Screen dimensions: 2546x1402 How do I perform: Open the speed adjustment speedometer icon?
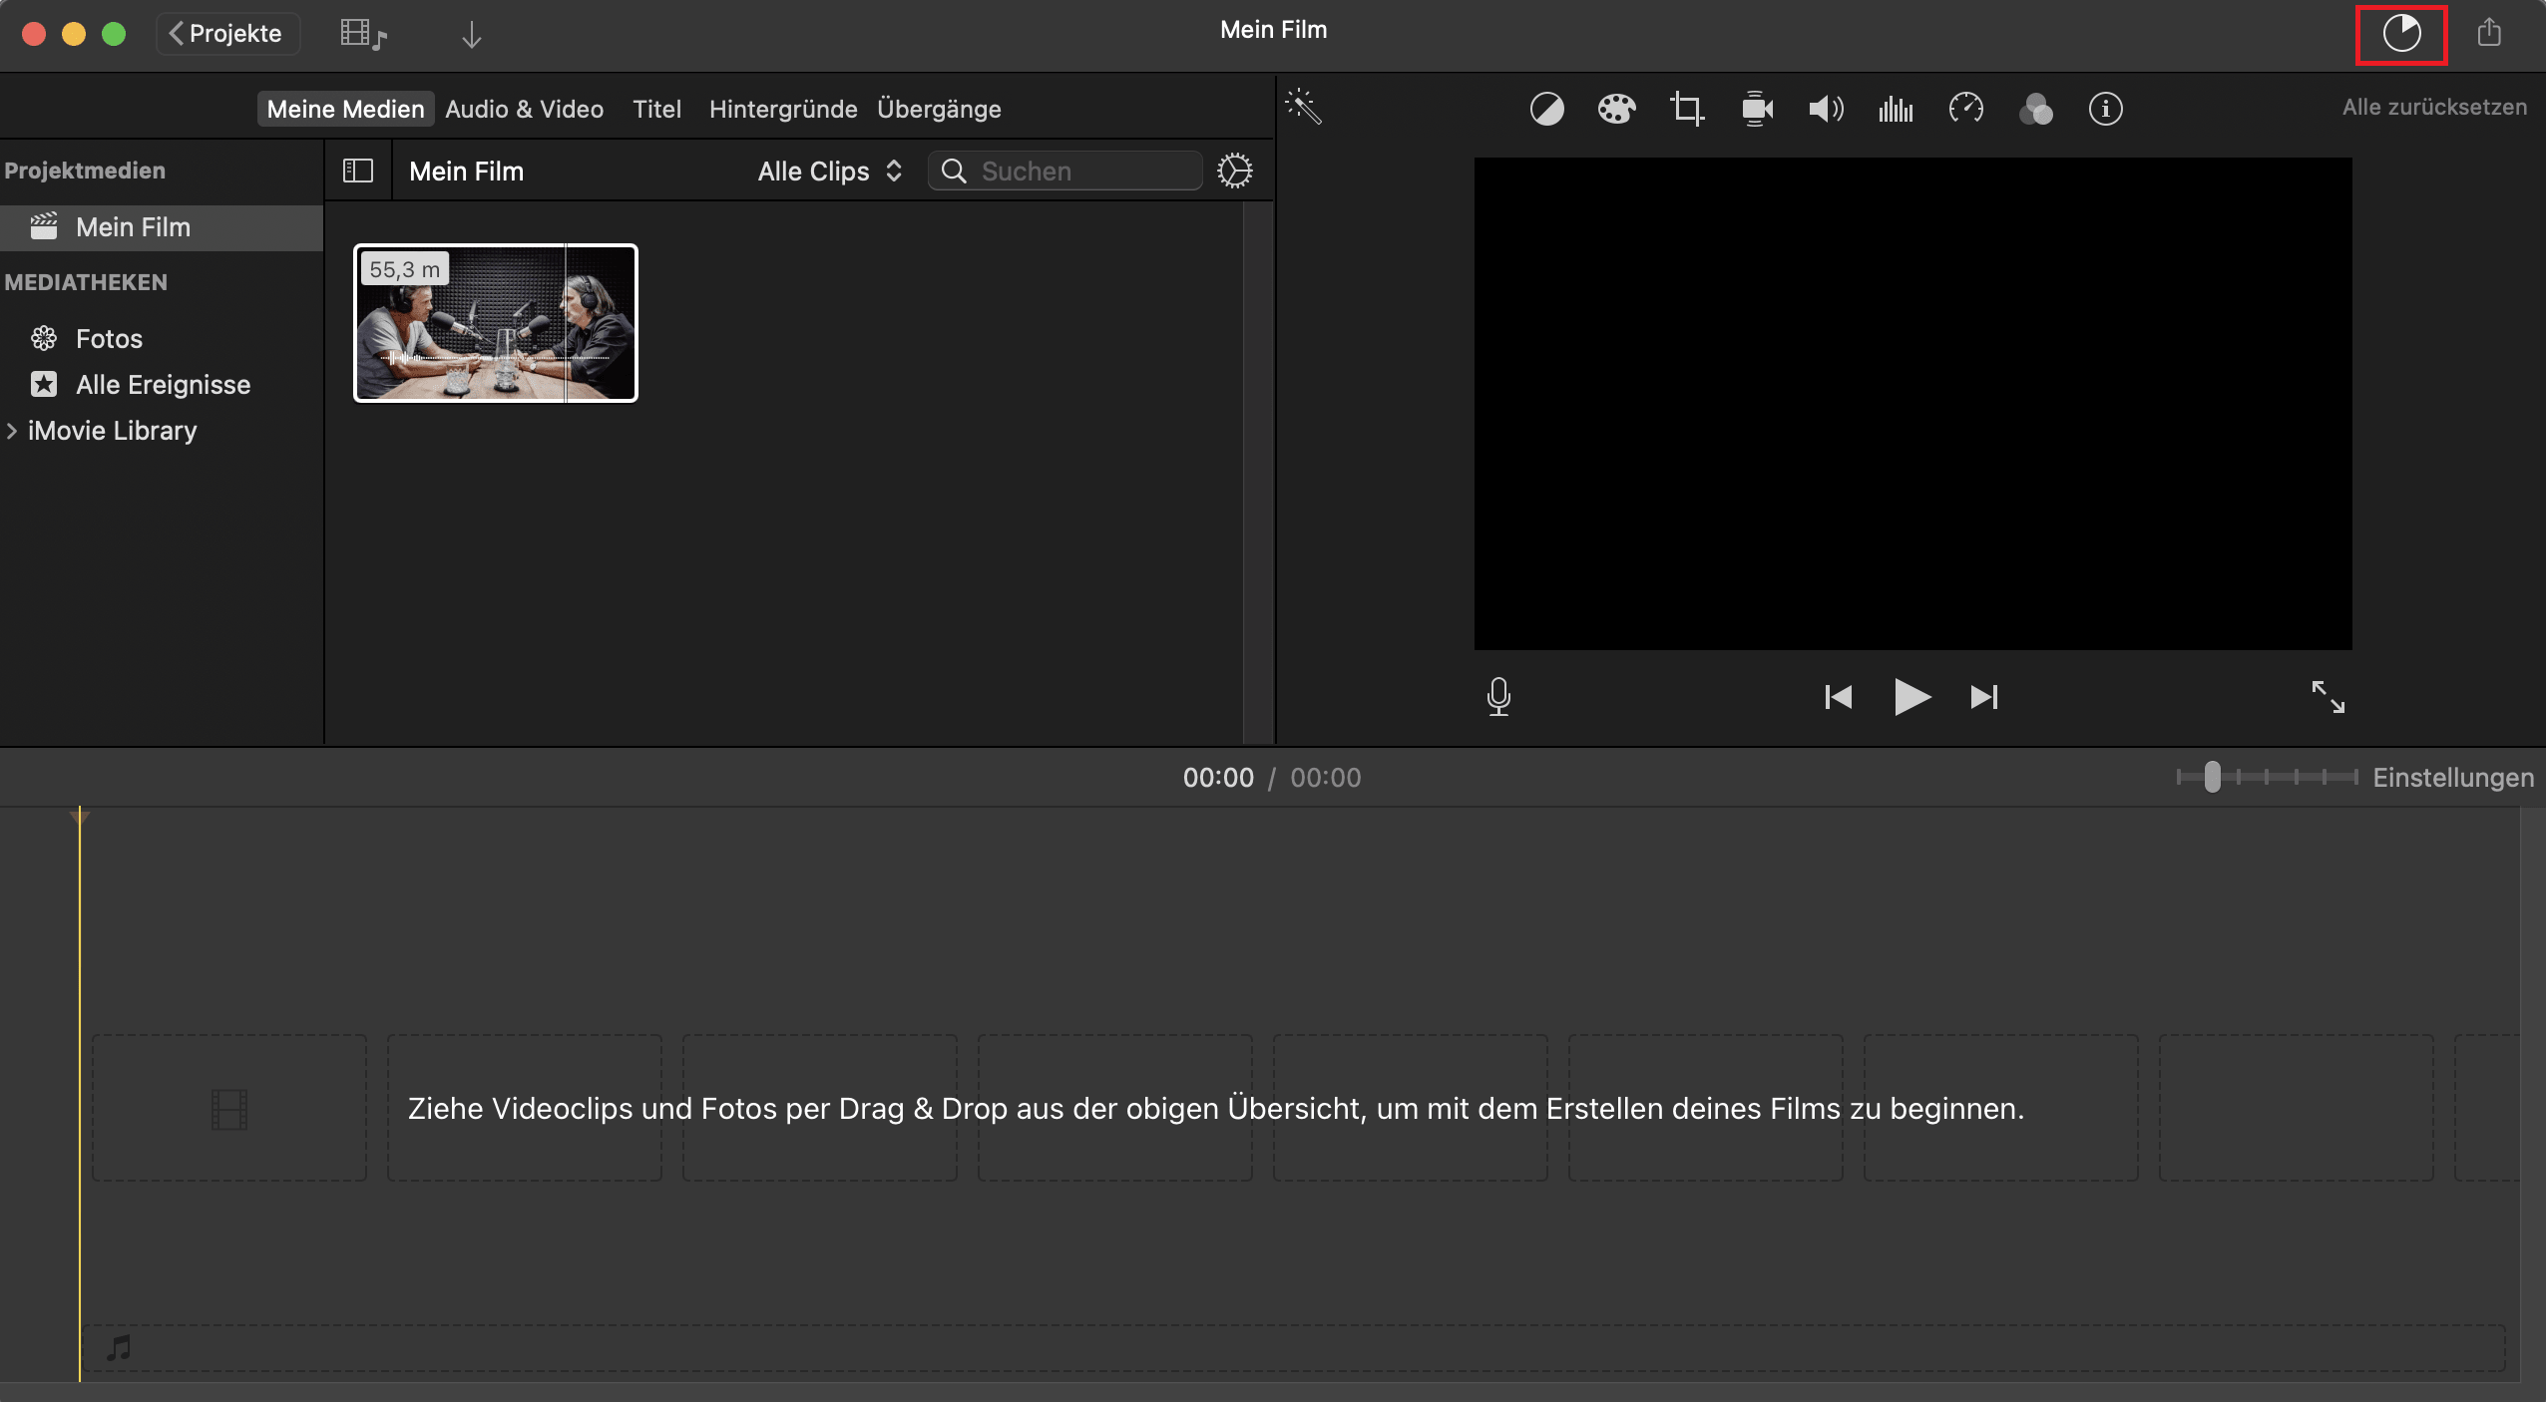click(x=1965, y=109)
